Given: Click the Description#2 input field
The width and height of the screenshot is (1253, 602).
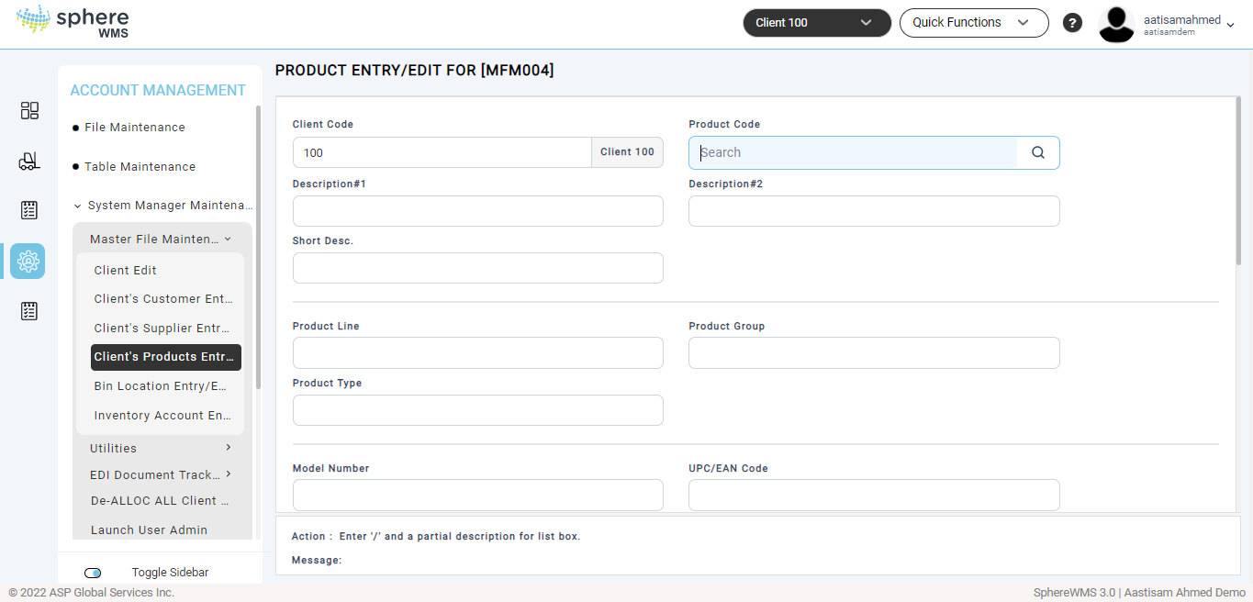Looking at the screenshot, I should point(875,211).
